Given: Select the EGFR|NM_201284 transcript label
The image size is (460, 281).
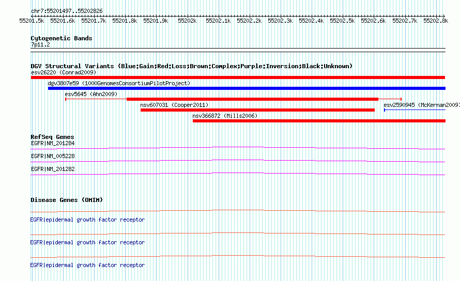Looking at the screenshot, I should (53, 144).
